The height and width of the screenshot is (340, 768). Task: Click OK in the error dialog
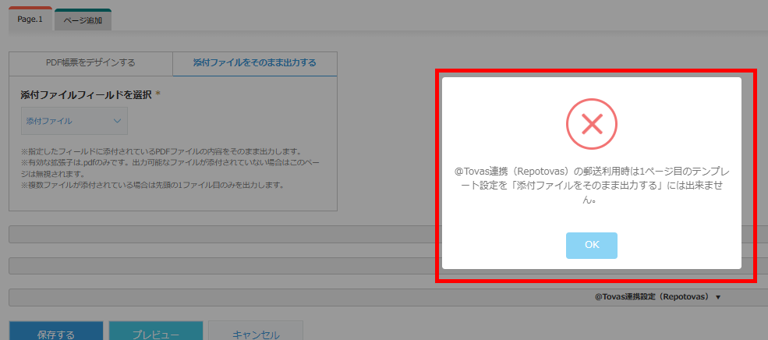[591, 245]
